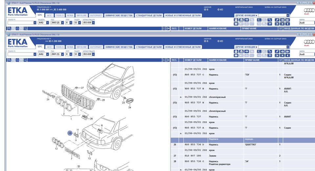Image resolution: width=315 pixels, height=171 pixels.
Task: Click the plain magnifier fit icon in lower window
Action: 25,60
